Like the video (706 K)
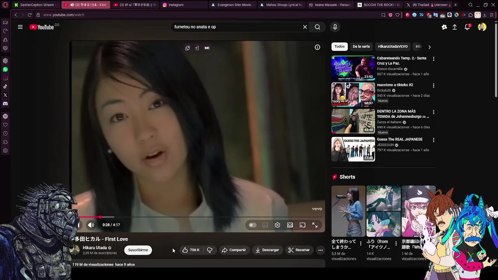This screenshot has width=498, height=280. [x=191, y=250]
